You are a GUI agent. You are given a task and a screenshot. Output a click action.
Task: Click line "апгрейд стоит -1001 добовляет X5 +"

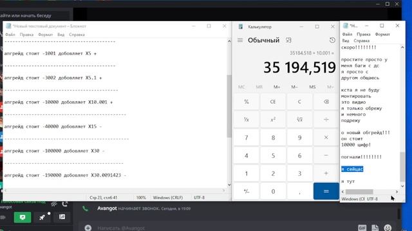50,53
